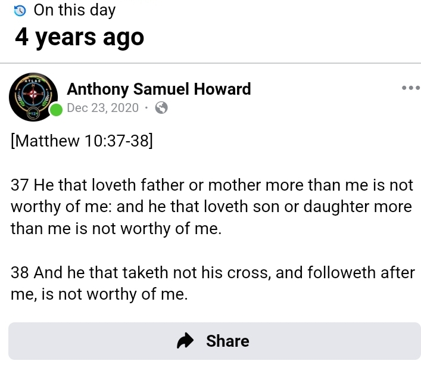
Task: Click the separator dot after the date
Action: click(146, 108)
